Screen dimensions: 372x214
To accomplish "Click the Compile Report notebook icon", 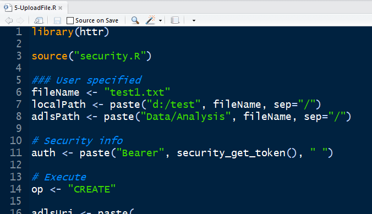I will click(x=175, y=20).
